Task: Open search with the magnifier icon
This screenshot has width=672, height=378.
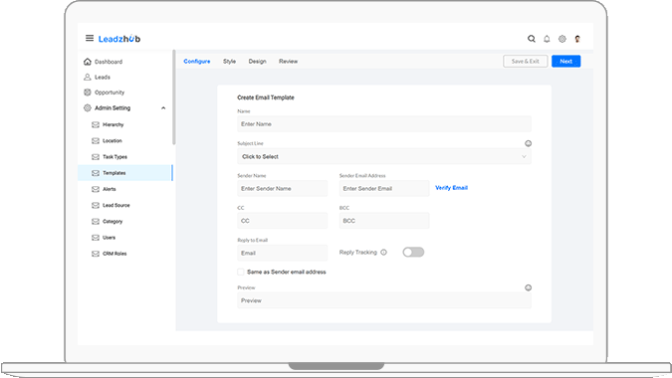Action: pos(531,39)
